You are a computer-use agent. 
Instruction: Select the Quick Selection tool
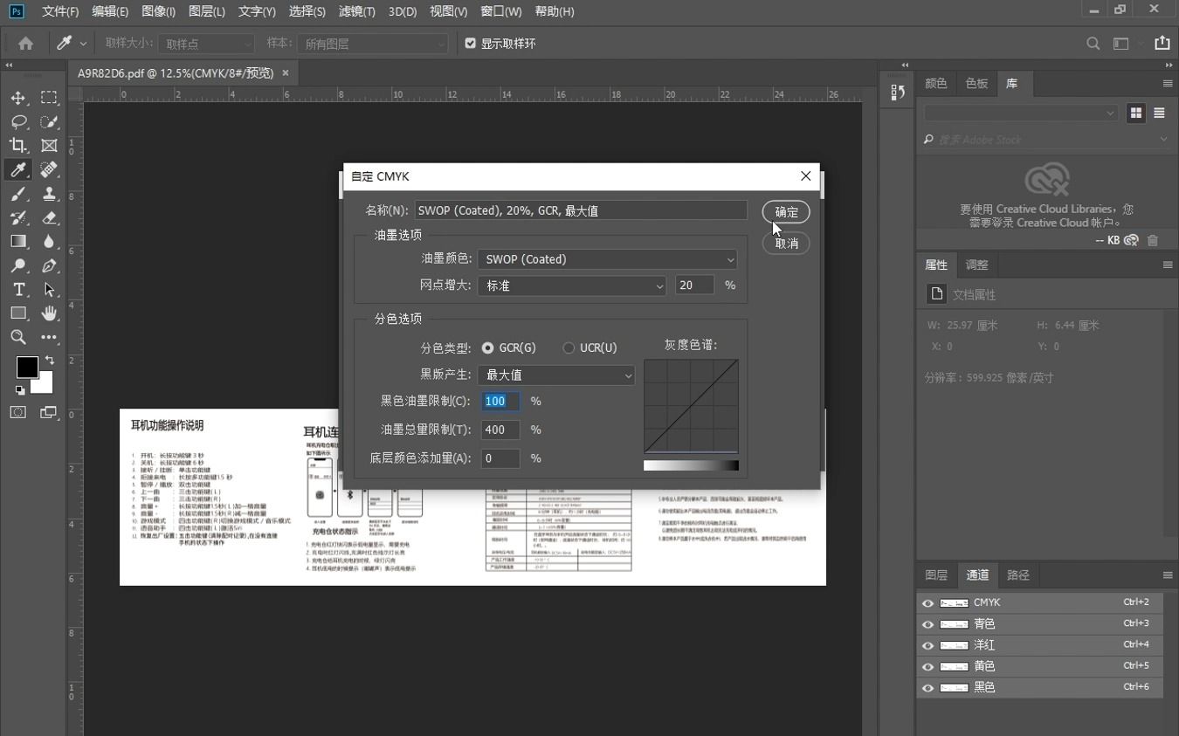coord(49,122)
